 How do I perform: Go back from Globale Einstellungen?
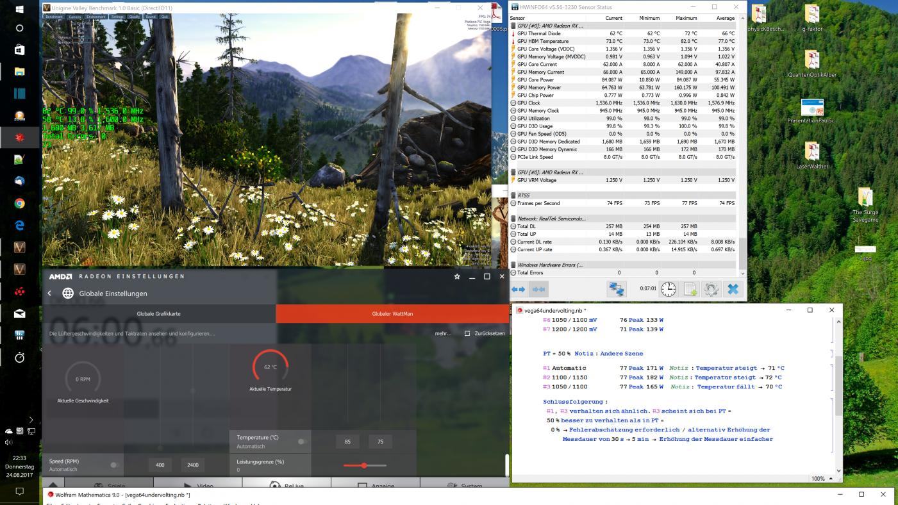pos(49,294)
